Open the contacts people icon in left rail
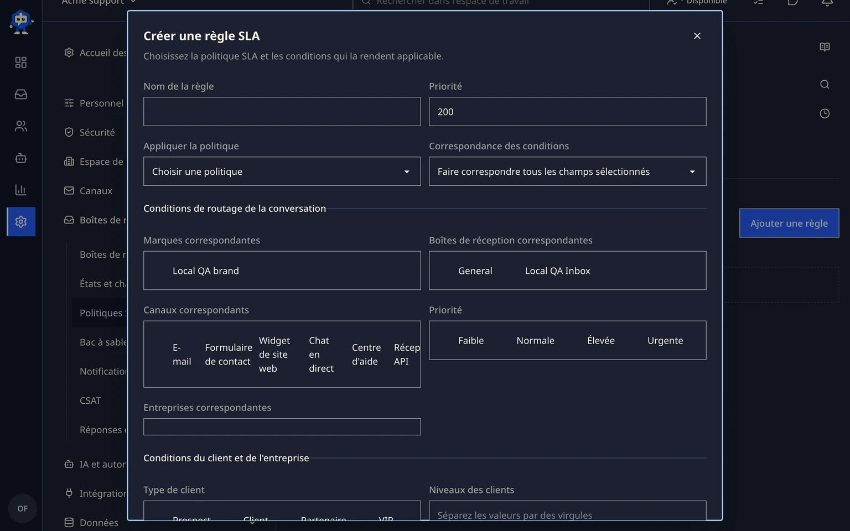 pyautogui.click(x=21, y=126)
